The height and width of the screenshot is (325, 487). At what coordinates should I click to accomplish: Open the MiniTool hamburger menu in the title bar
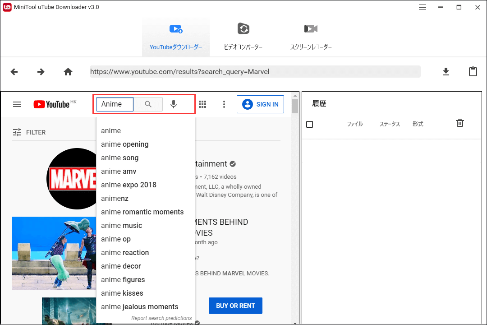(423, 7)
